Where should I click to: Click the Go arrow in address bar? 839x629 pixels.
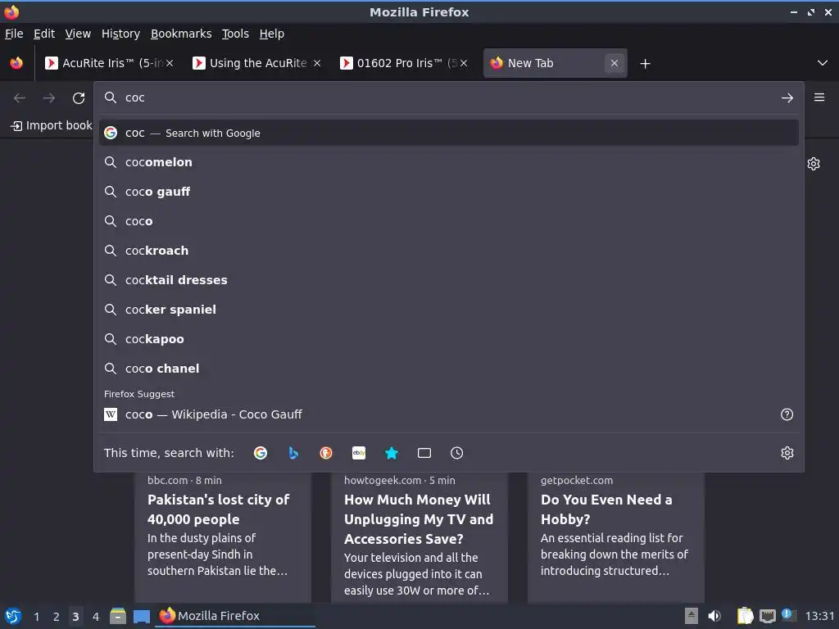(x=787, y=98)
